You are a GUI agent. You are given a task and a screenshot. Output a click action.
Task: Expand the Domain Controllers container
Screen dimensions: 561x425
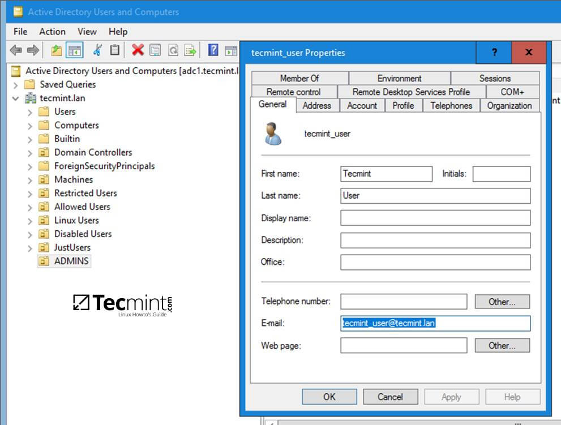[x=29, y=152]
